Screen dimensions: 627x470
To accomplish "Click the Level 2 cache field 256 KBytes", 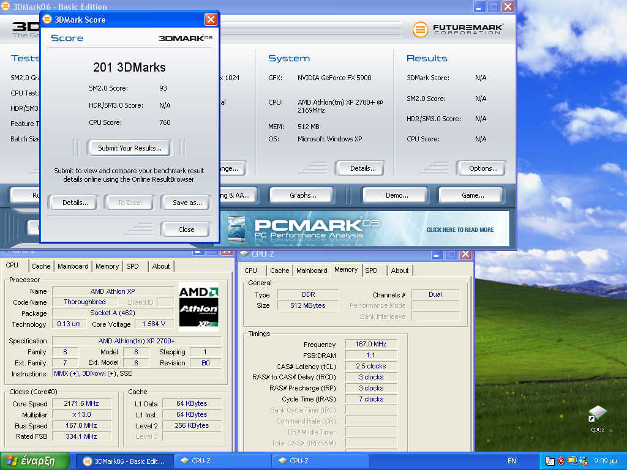I will (x=192, y=426).
